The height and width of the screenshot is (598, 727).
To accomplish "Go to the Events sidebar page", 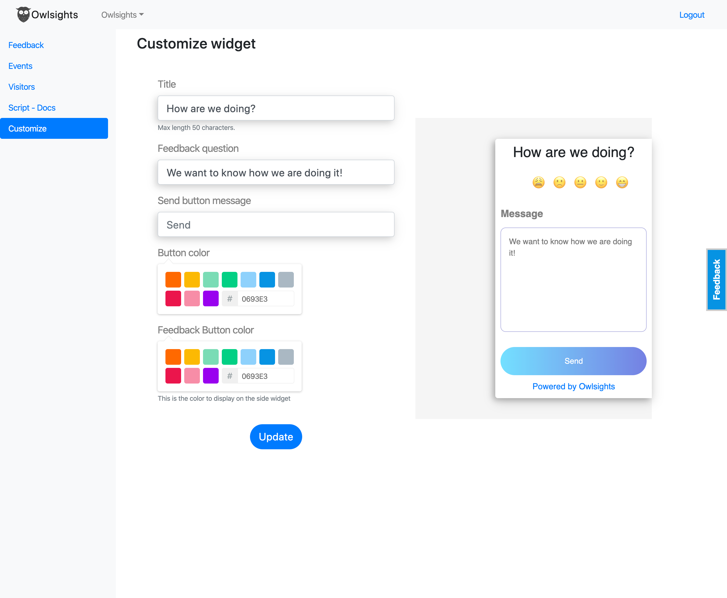I will (20, 66).
